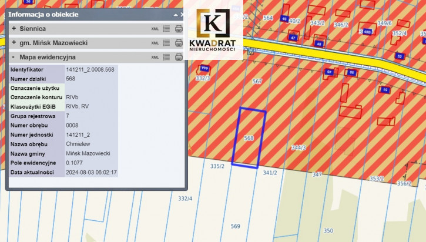
Task: Click parcel 347 label on map
Action: pyautogui.click(x=317, y=174)
